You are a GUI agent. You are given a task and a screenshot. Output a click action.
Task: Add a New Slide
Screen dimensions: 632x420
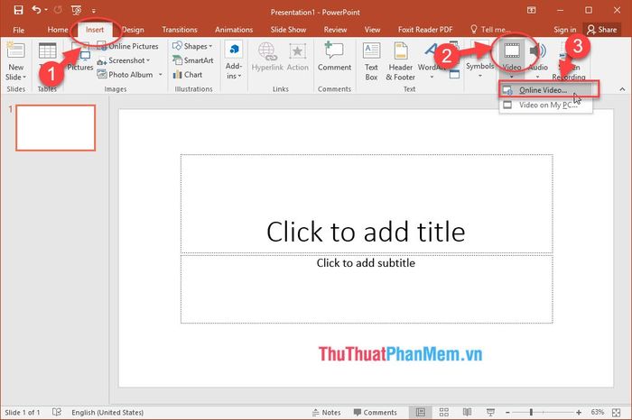15,50
